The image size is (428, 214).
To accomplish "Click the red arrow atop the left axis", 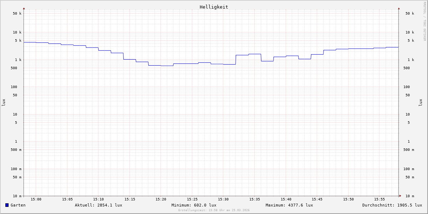I will (x=24, y=9).
